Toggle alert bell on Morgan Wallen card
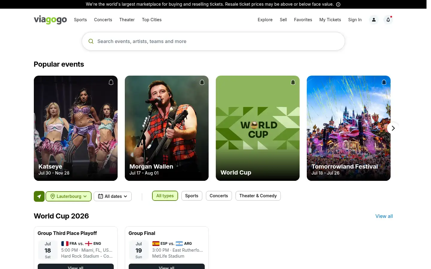 pos(202,82)
